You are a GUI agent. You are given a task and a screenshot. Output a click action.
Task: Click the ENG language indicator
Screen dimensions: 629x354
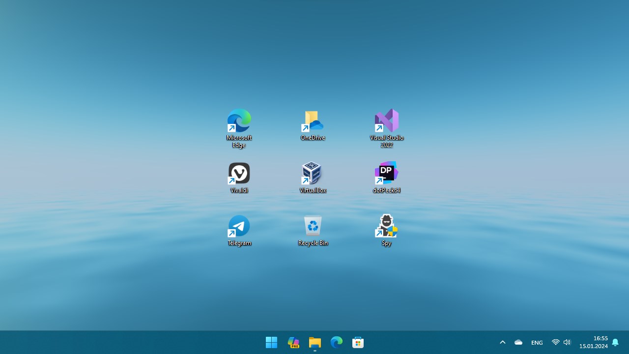point(537,342)
